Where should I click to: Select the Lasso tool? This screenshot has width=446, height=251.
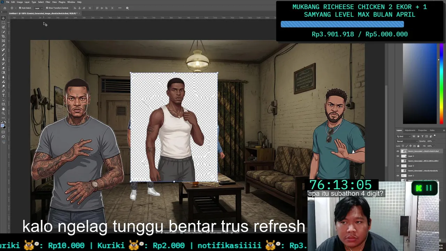(x=3, y=27)
